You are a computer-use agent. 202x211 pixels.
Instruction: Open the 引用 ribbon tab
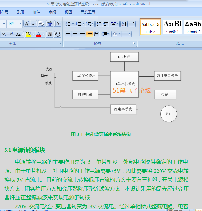20,12
